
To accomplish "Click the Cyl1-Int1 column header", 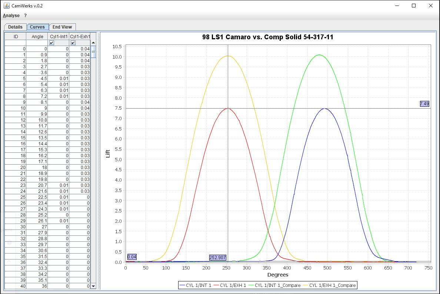I will [x=59, y=36].
